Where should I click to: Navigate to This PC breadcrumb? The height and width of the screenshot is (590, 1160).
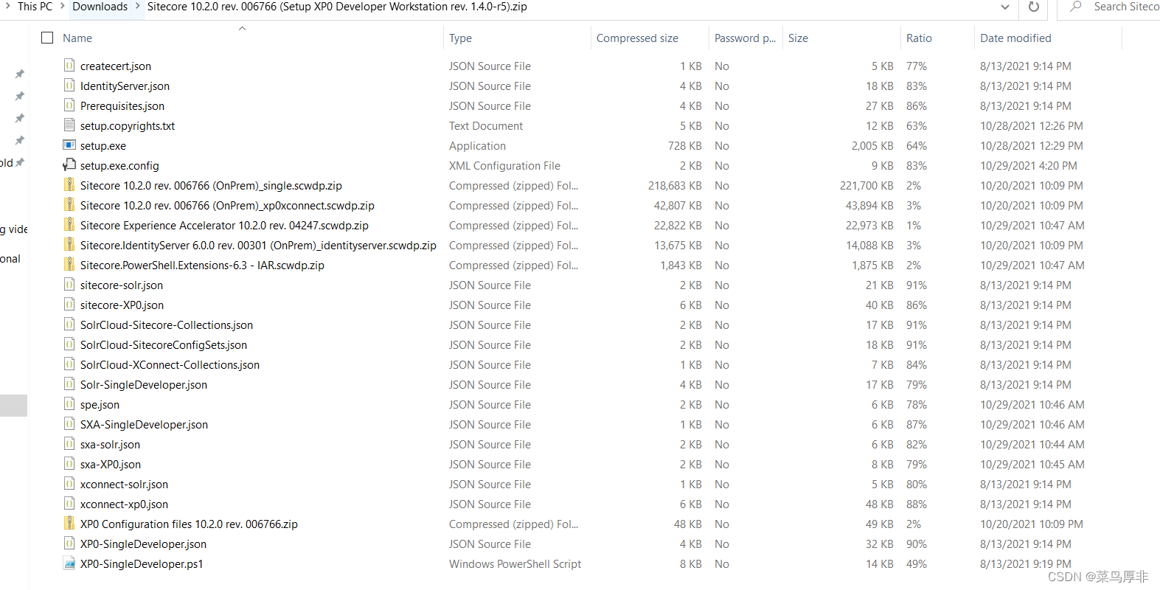point(35,7)
